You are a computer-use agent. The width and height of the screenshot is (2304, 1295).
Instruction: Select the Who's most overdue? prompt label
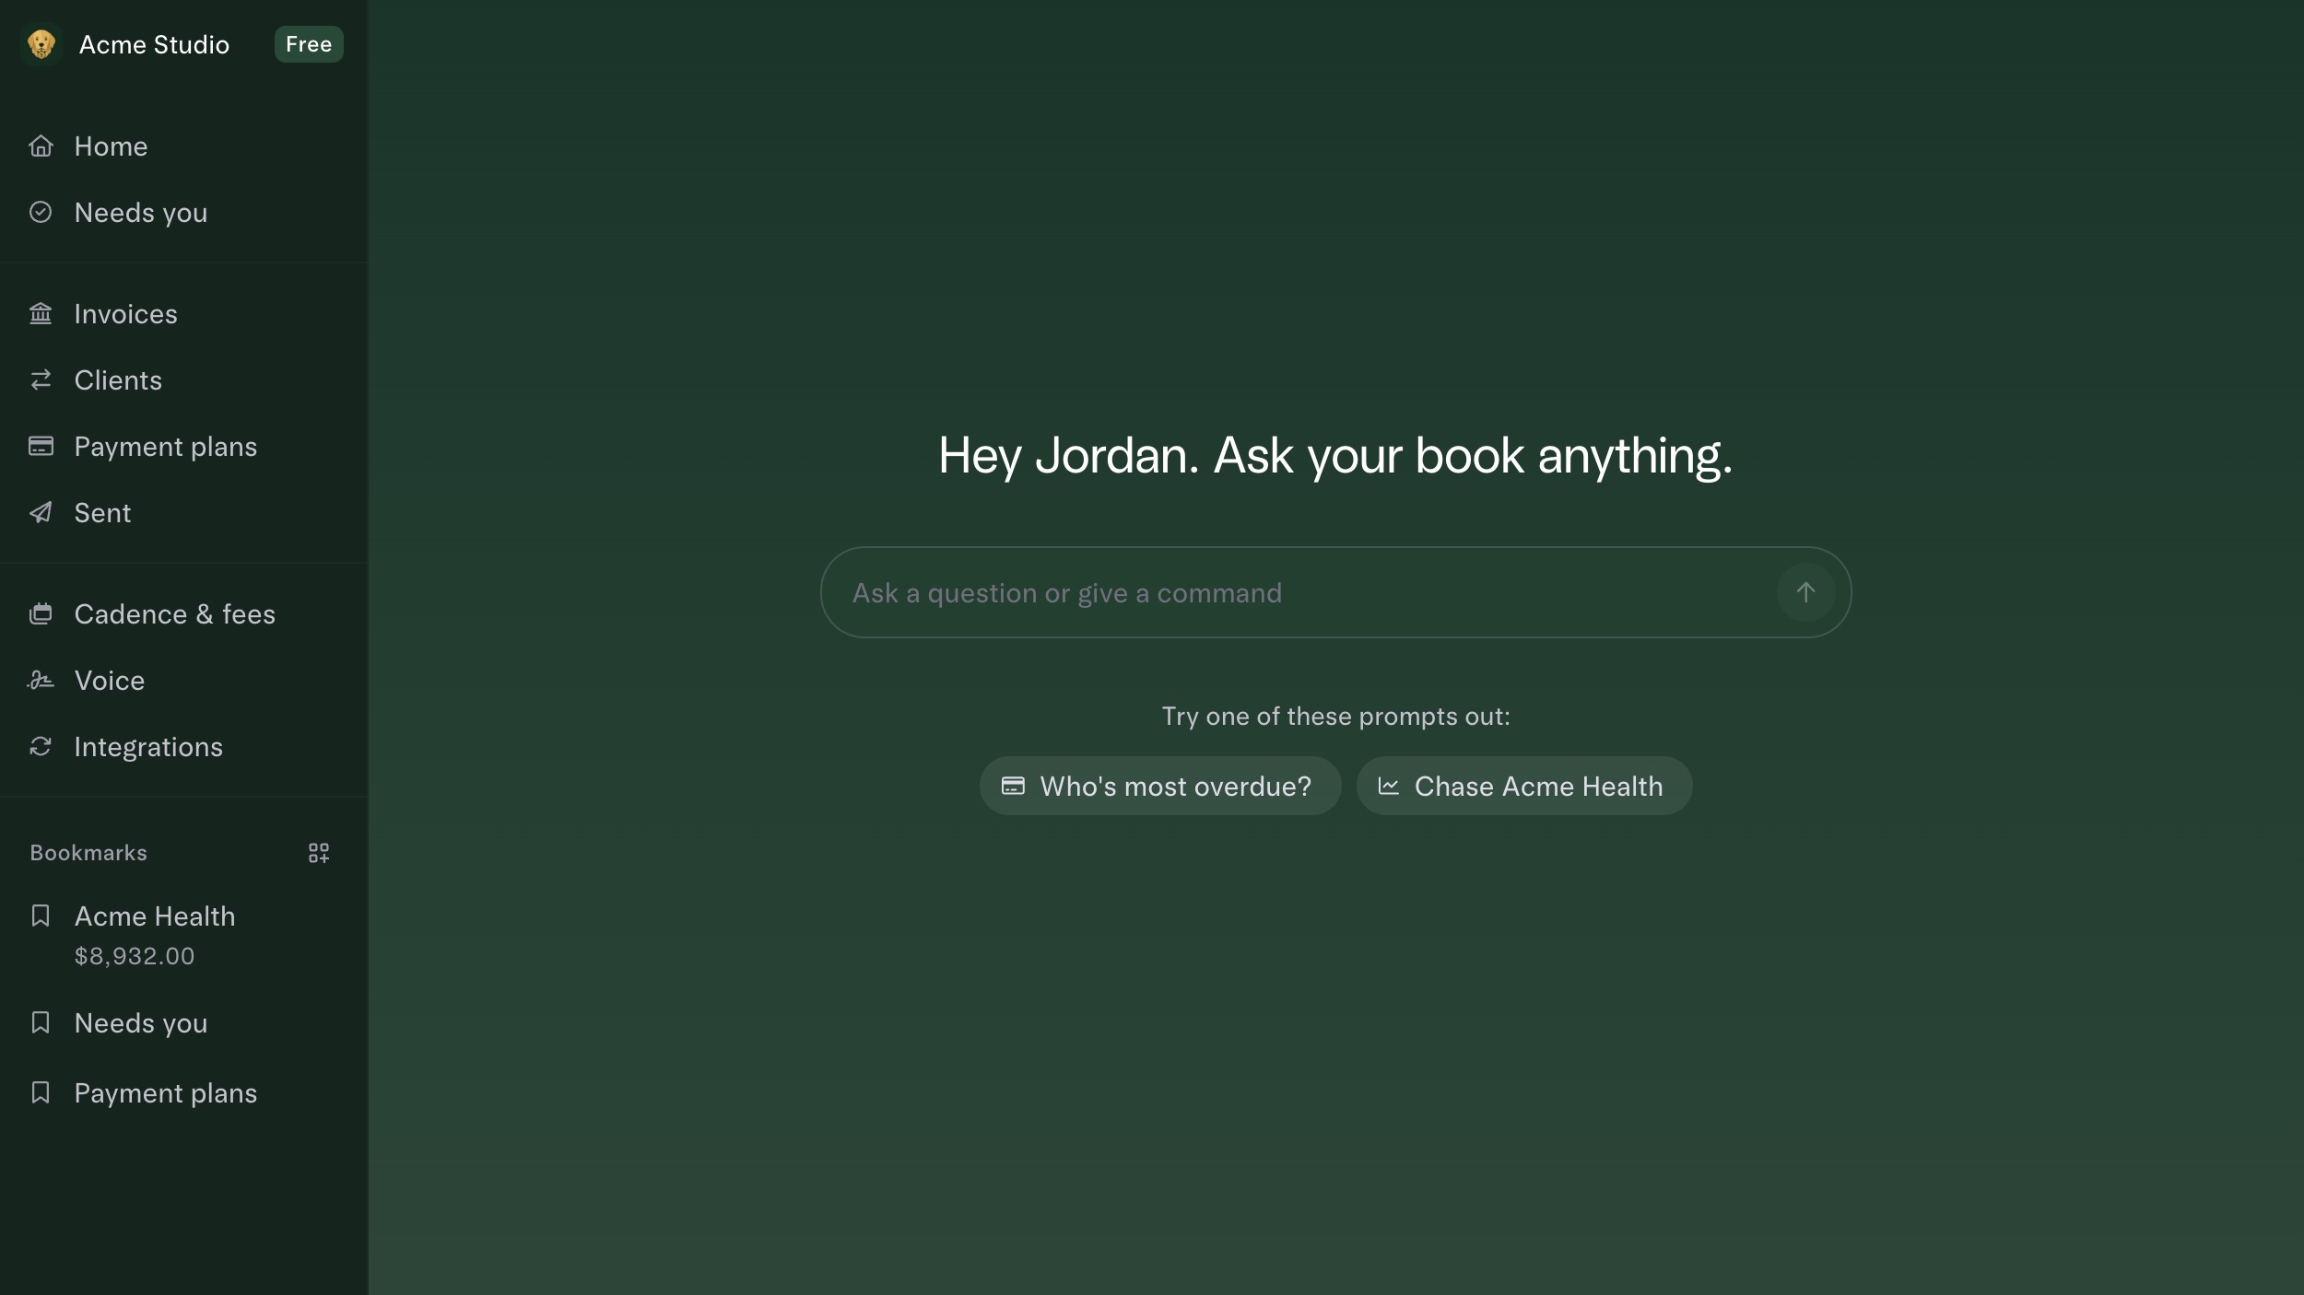pos(1176,787)
